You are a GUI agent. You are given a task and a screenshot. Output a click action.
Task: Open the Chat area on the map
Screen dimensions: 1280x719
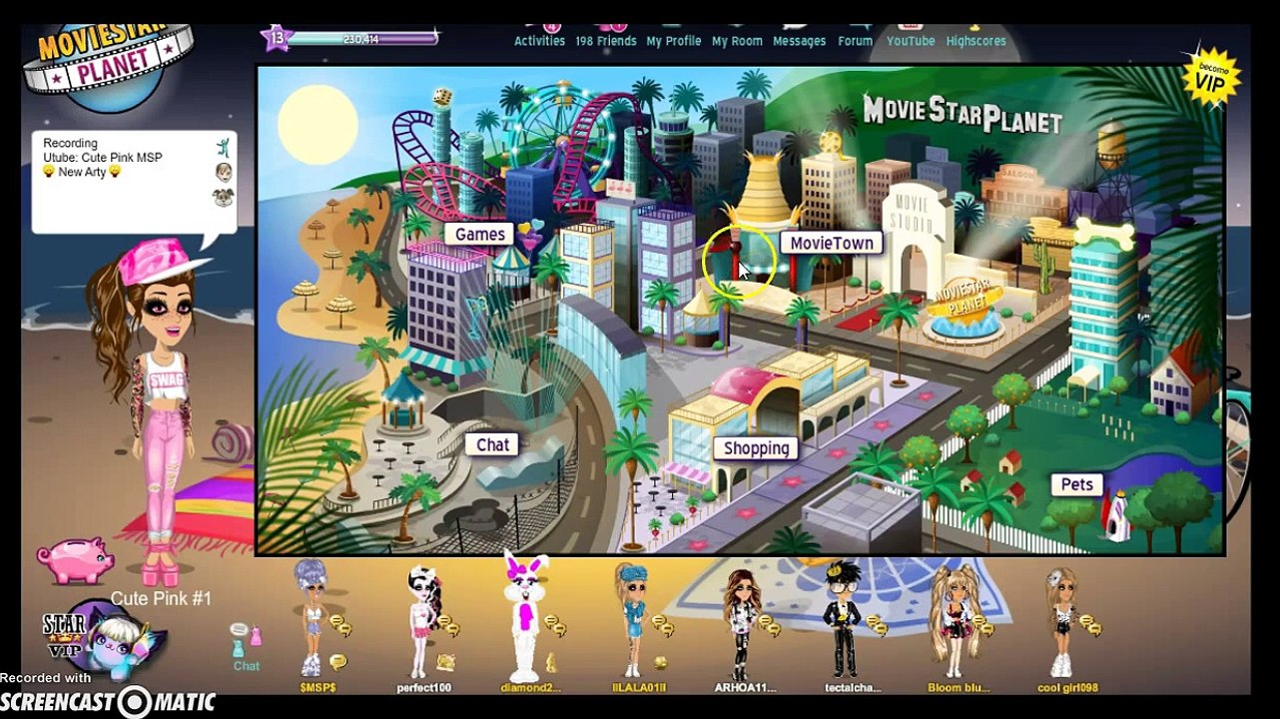(x=492, y=444)
